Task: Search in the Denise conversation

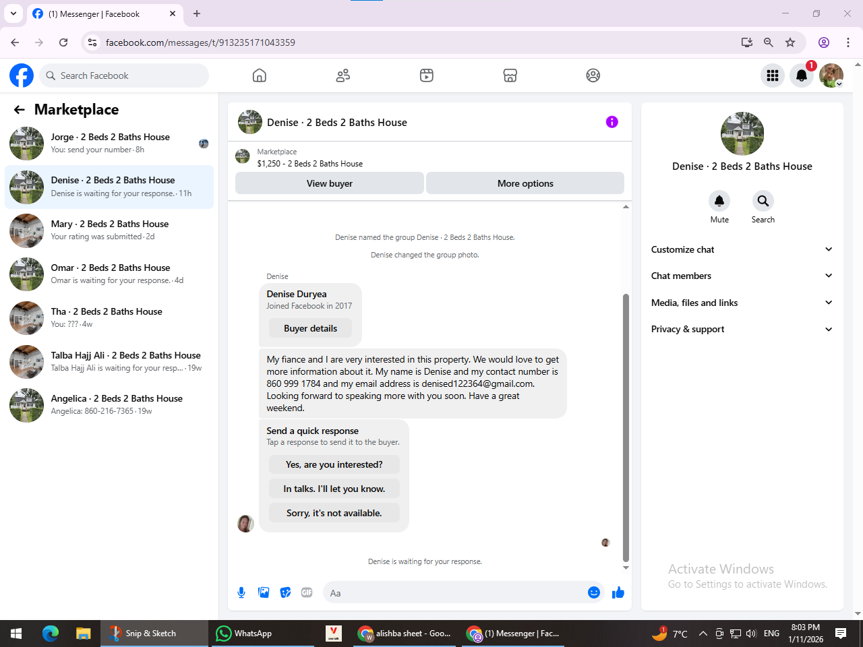Action: (x=763, y=201)
